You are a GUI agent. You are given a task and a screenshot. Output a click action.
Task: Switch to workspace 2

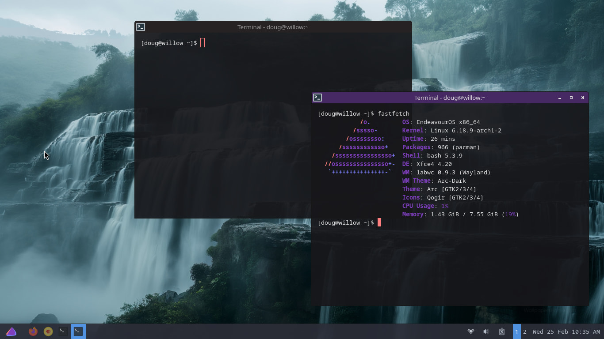[x=525, y=331]
